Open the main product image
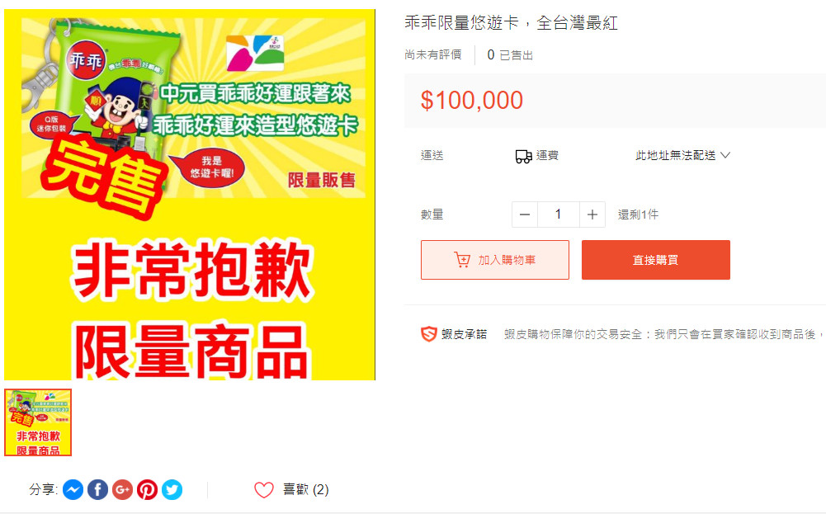The image size is (826, 514). (190, 195)
